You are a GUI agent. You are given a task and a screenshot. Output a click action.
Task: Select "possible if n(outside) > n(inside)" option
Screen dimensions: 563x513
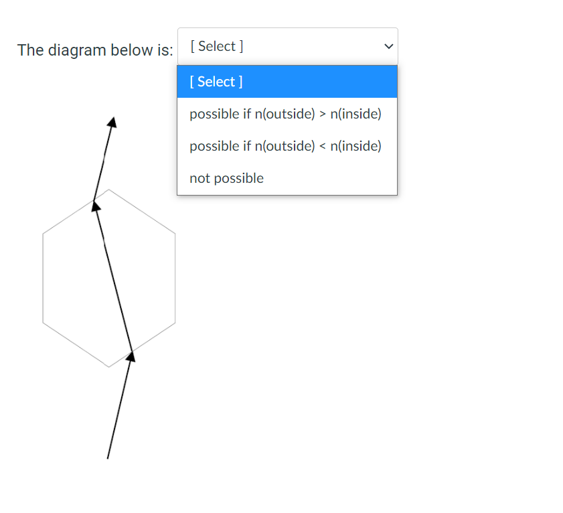coord(286,114)
